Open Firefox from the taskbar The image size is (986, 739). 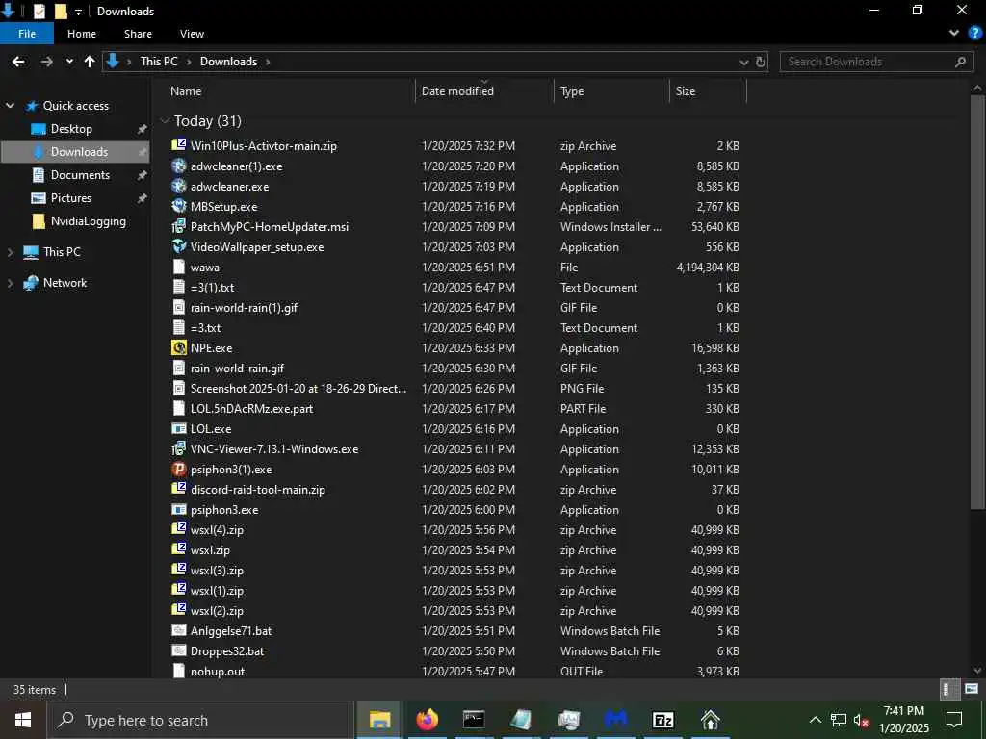[427, 720]
